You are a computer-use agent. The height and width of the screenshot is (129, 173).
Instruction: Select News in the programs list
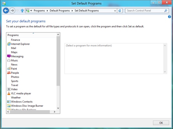point(14,64)
